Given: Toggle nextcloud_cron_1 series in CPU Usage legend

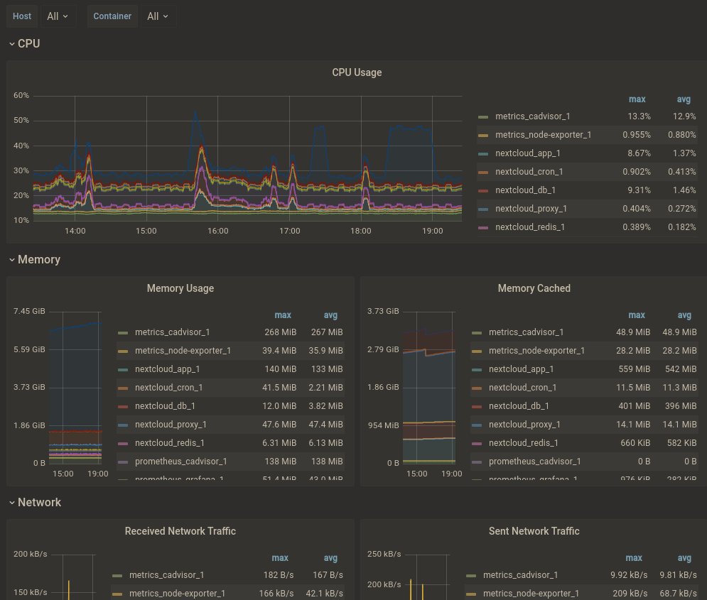Looking at the screenshot, I should coord(529,172).
